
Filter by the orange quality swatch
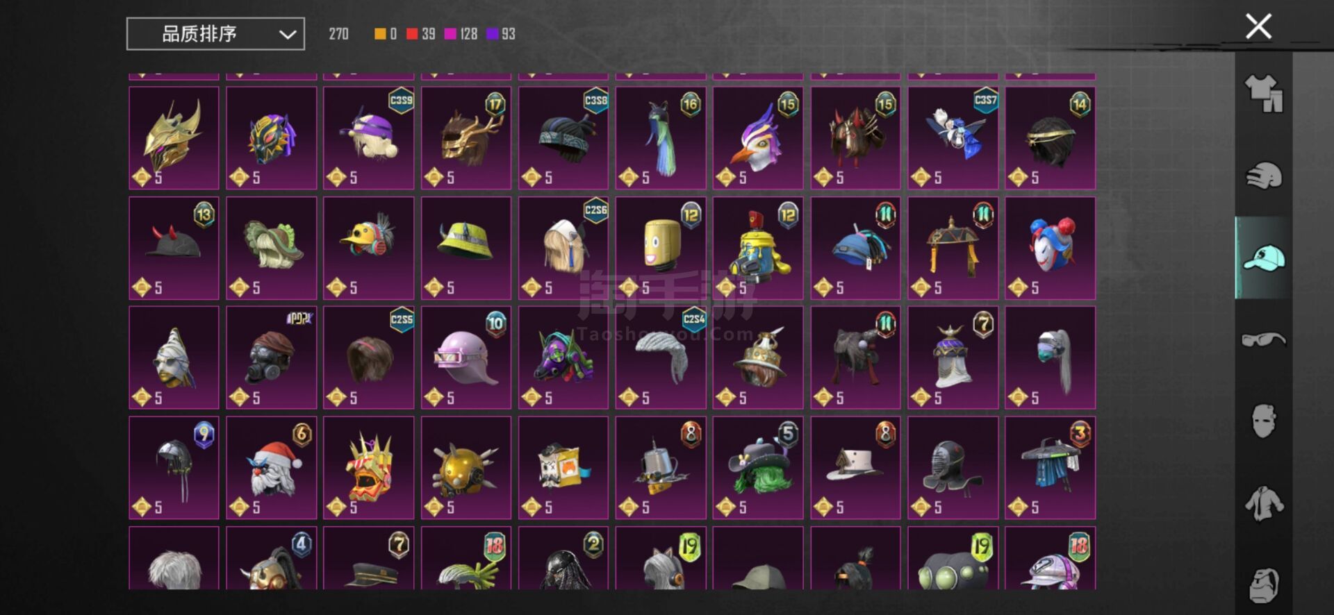pos(380,34)
